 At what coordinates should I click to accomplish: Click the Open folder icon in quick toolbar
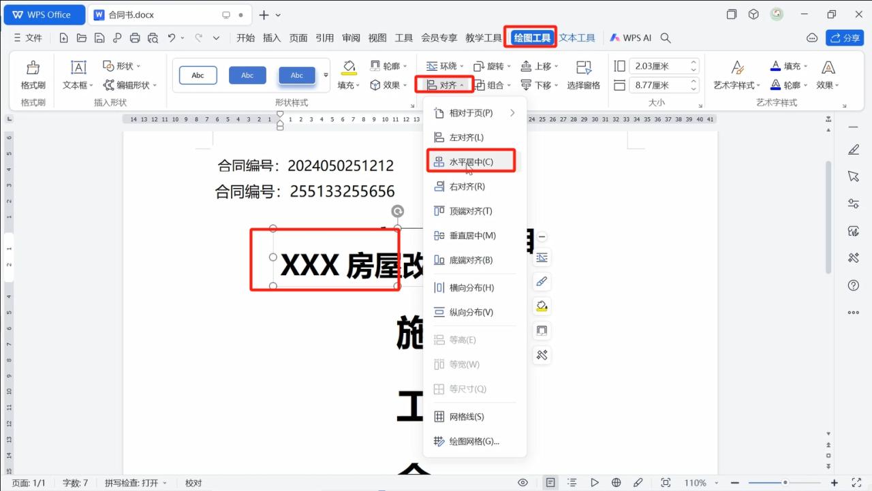(82, 38)
